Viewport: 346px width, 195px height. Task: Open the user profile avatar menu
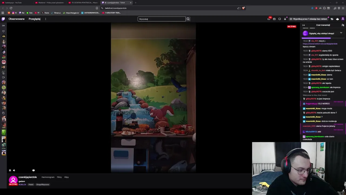(x=343, y=19)
